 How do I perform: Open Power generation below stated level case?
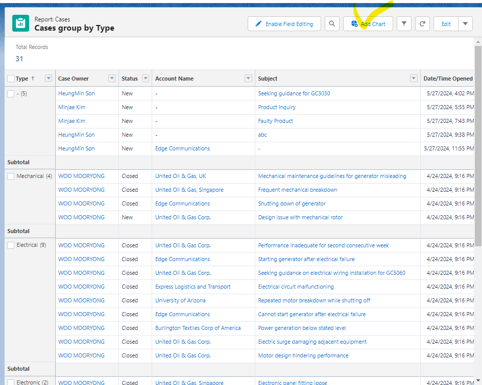click(302, 328)
